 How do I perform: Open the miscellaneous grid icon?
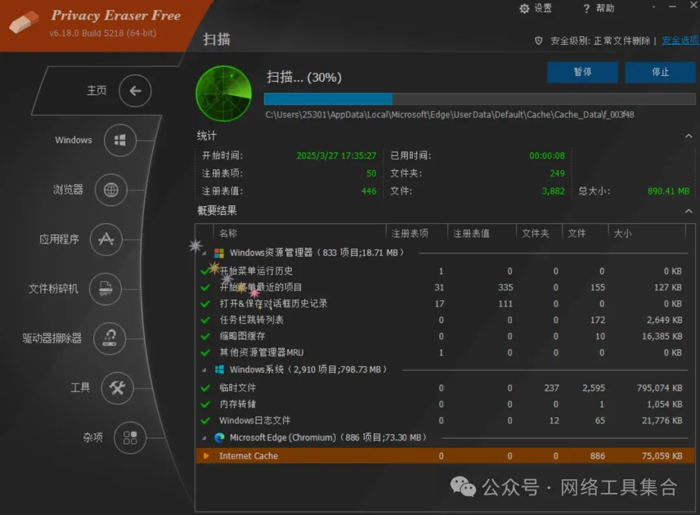point(130,437)
